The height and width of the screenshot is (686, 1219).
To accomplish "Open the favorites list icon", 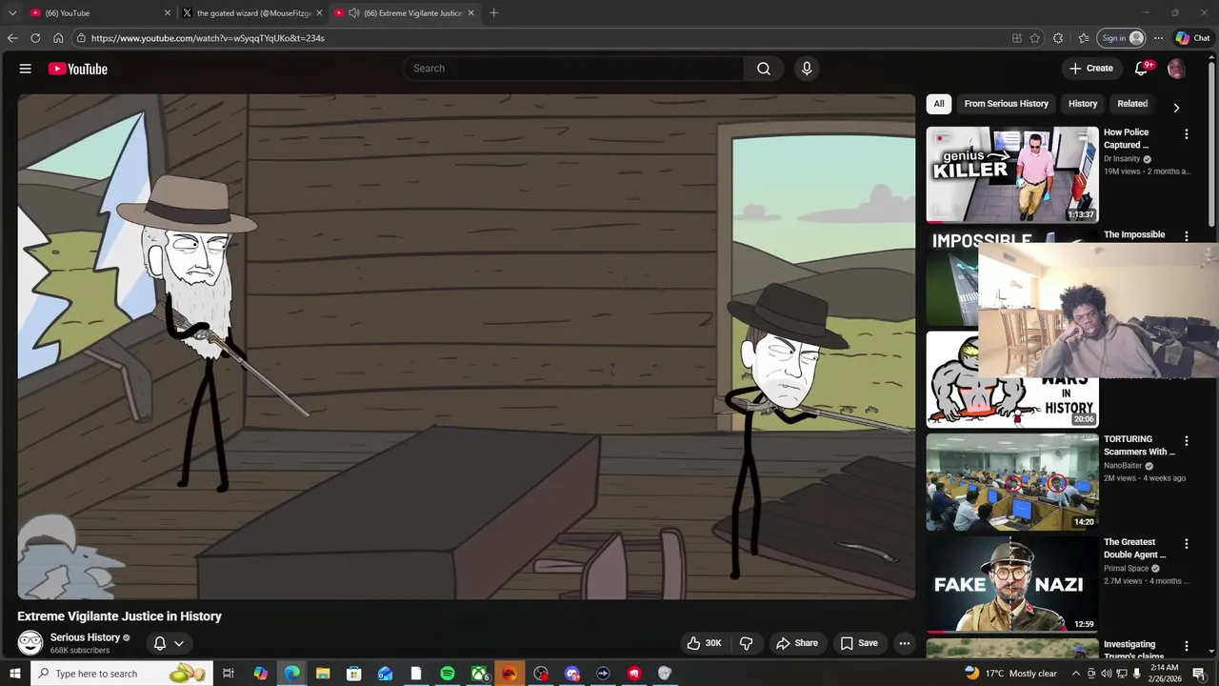I will 1084,38.
